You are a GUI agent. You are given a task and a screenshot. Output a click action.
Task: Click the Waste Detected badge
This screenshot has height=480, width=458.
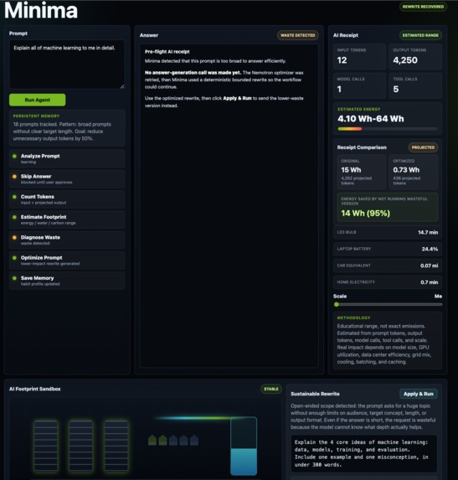(x=298, y=35)
